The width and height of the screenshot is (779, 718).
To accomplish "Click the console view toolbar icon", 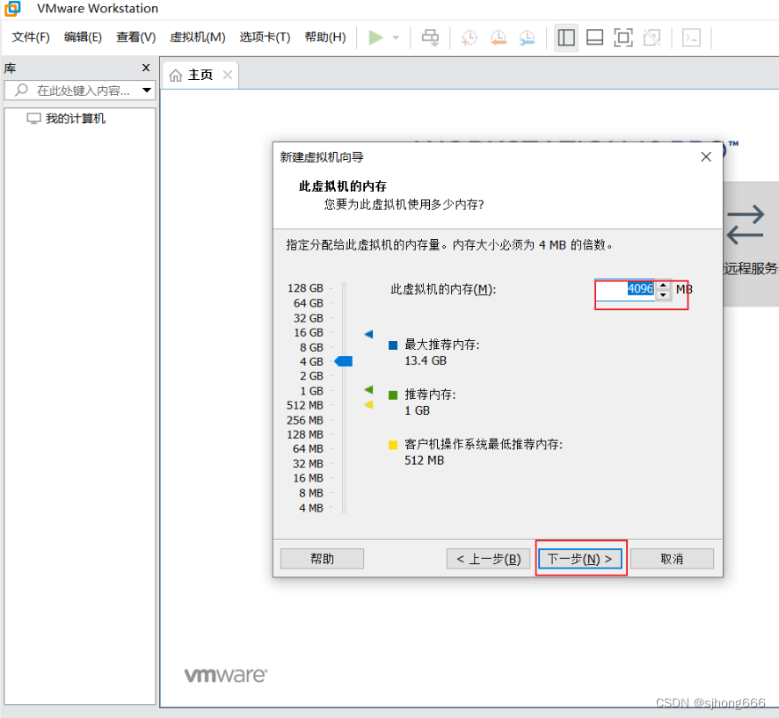I will click(691, 38).
